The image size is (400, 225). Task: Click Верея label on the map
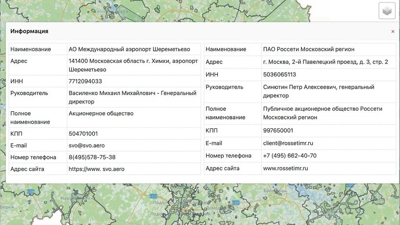pos(7,207)
